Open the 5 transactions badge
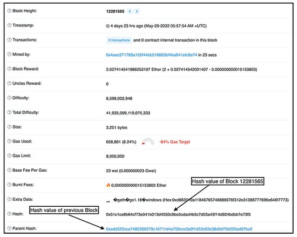This screenshot has width=297, height=237. (119, 40)
